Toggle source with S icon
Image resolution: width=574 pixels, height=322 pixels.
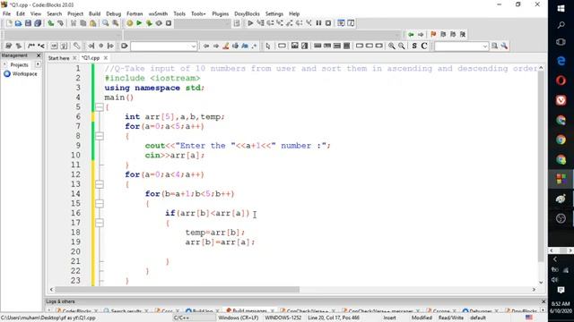(x=414, y=46)
